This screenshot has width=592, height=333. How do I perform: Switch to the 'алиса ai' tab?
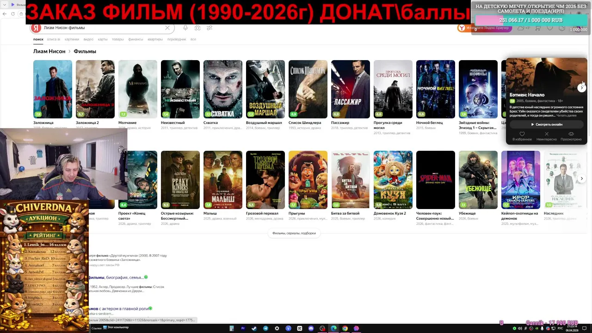(x=53, y=39)
